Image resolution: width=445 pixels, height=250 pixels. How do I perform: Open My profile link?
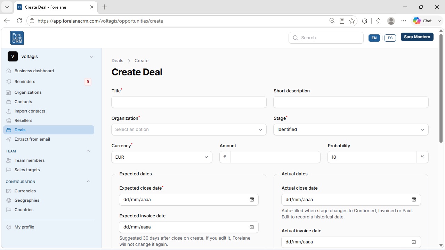click(49, 227)
